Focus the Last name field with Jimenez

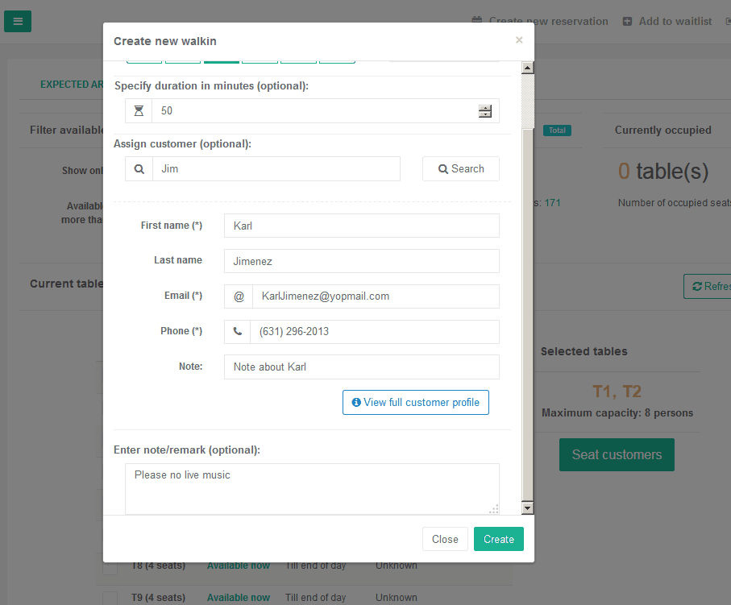click(361, 261)
